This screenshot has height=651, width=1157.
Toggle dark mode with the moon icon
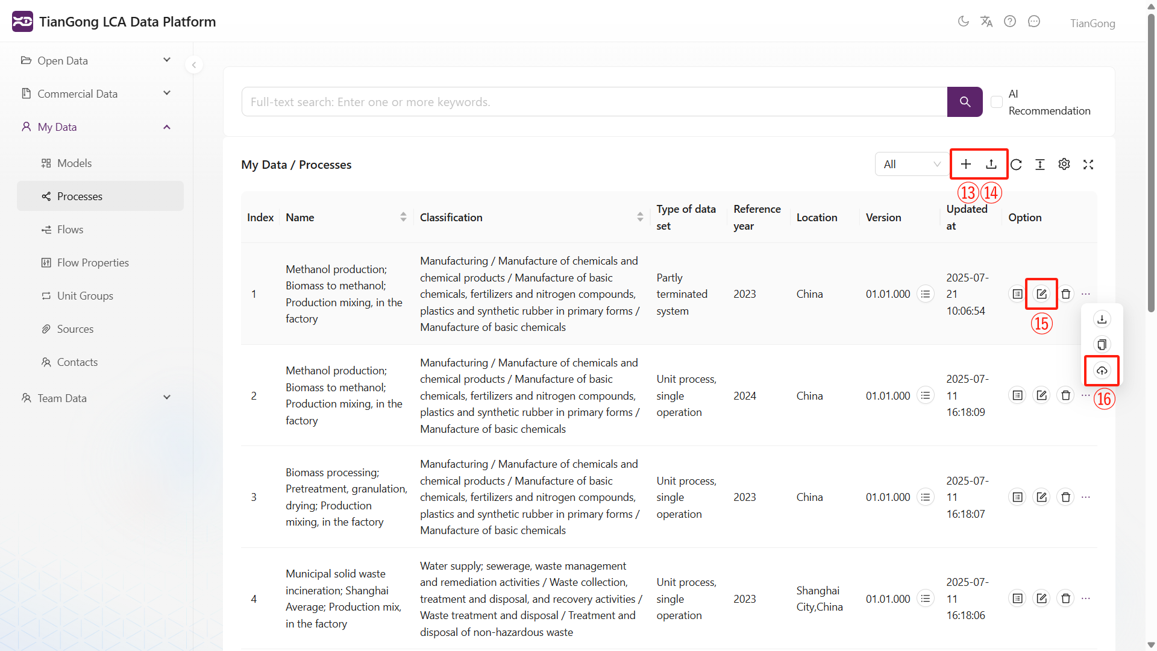pos(963,21)
